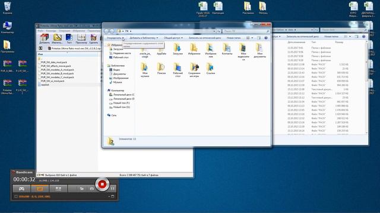Screen dimensions: 380x213
Task: Click Записать на оптический диск in ПК window
Action: 205,38
